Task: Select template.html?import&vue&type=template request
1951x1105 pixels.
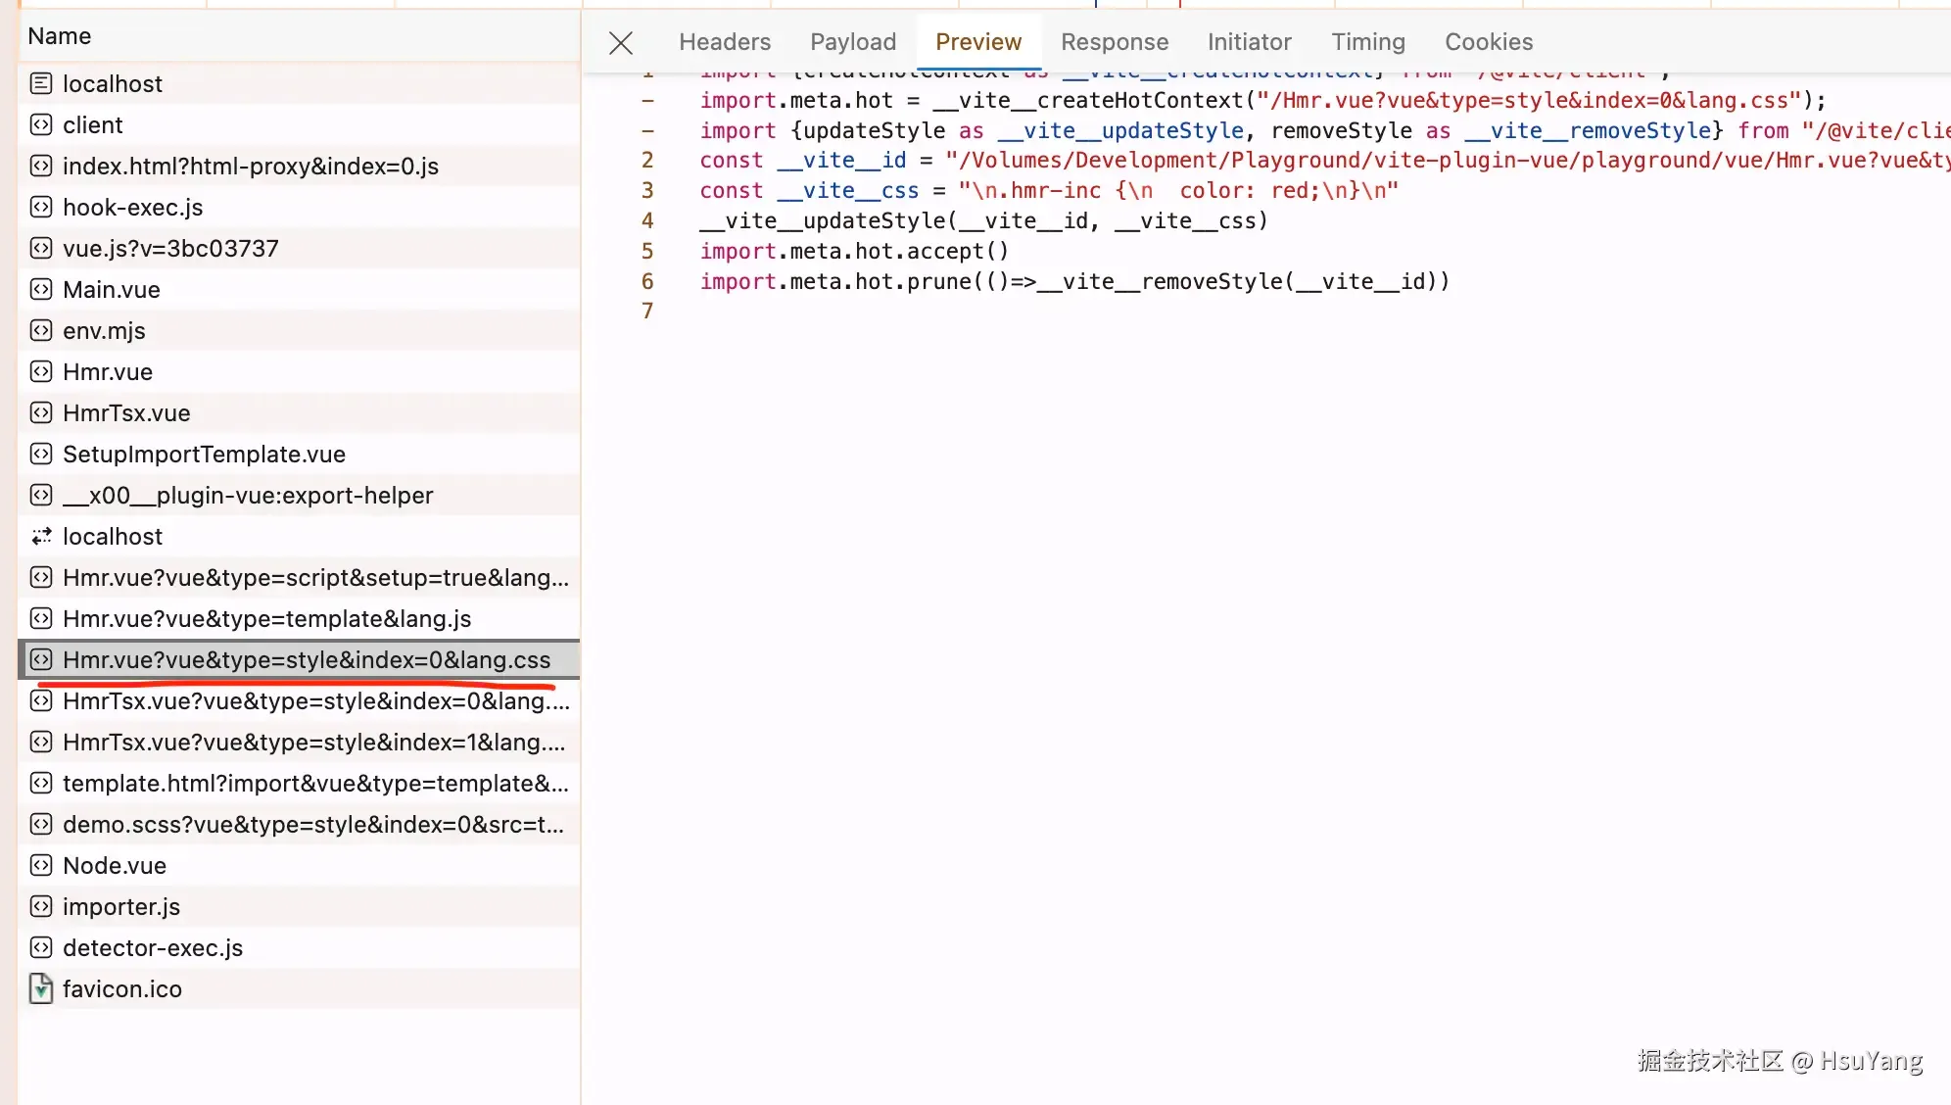Action: click(299, 783)
